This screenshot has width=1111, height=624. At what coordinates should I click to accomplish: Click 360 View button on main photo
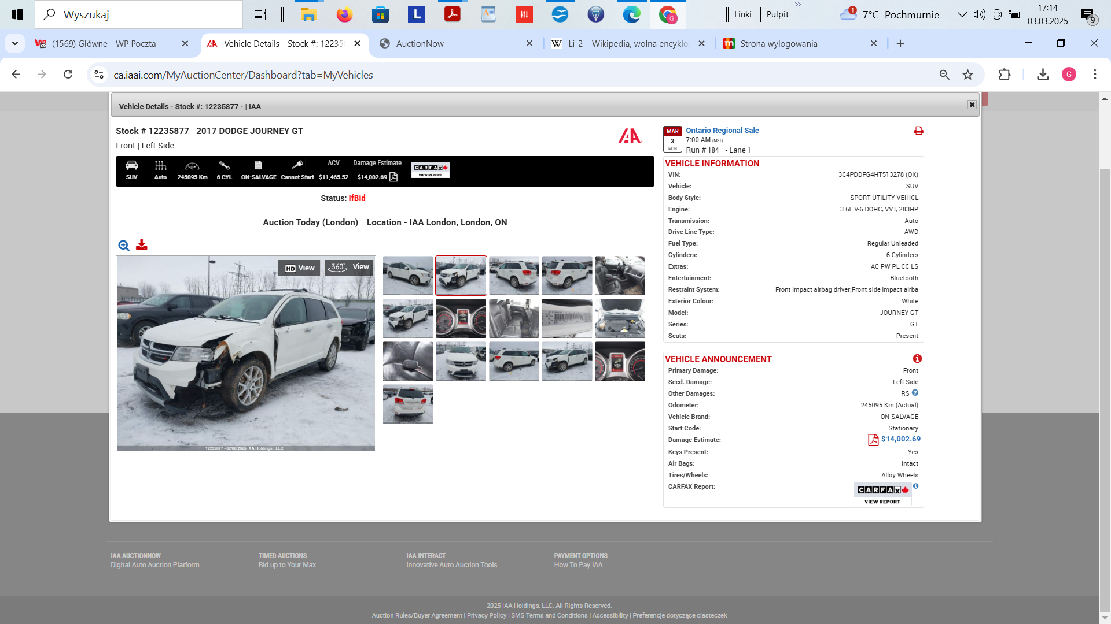point(349,267)
